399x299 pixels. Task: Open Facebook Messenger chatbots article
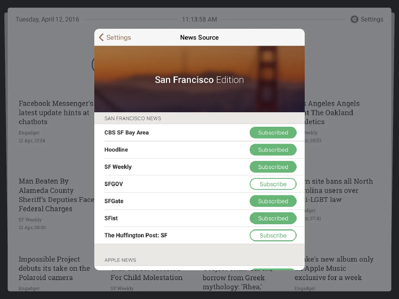(x=56, y=113)
